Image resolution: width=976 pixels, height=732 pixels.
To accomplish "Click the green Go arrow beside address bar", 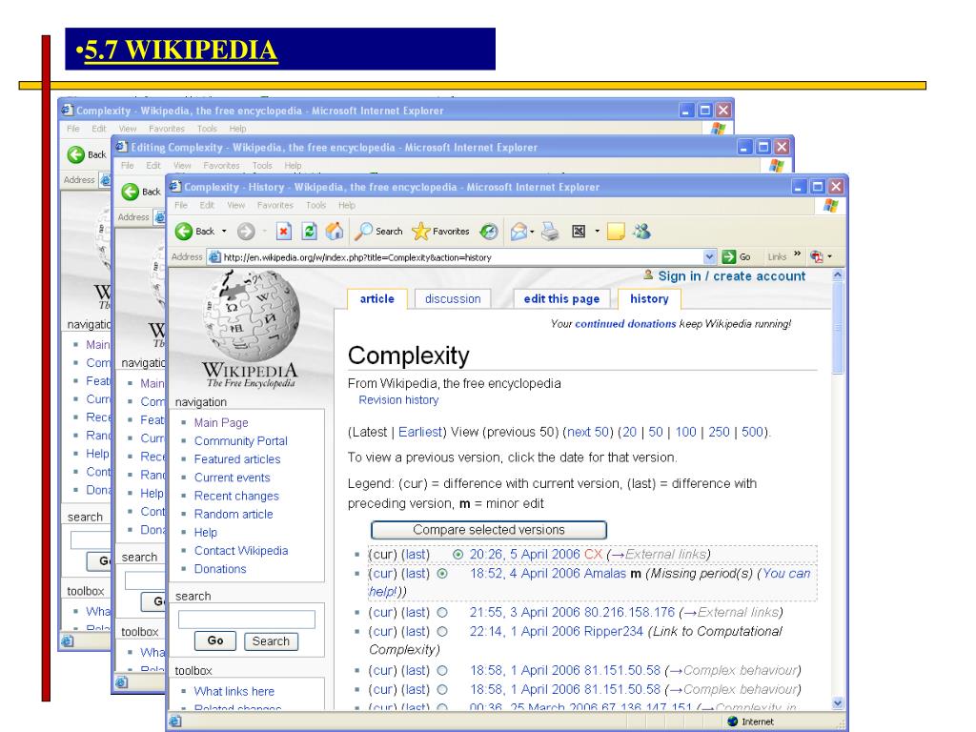I will coord(729,256).
